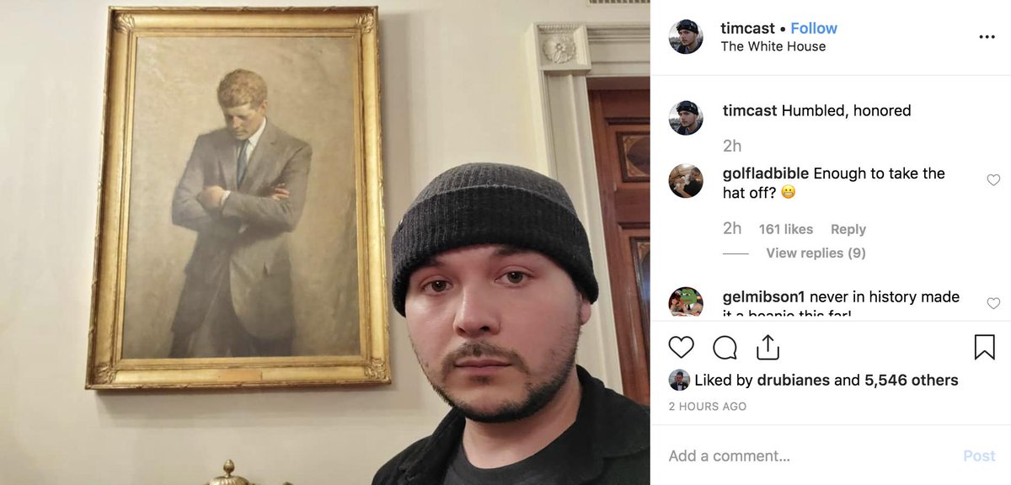This screenshot has width=1011, height=485.
Task: Open the timcast username in the caption
Action: click(750, 110)
